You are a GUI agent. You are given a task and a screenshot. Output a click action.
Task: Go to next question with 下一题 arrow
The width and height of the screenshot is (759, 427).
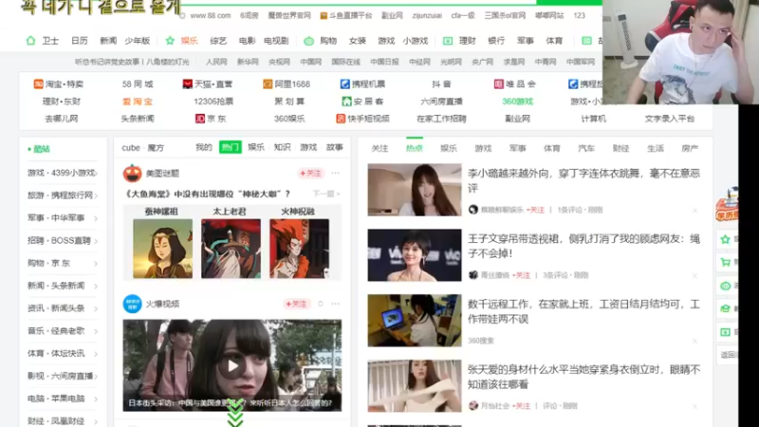click(x=326, y=195)
